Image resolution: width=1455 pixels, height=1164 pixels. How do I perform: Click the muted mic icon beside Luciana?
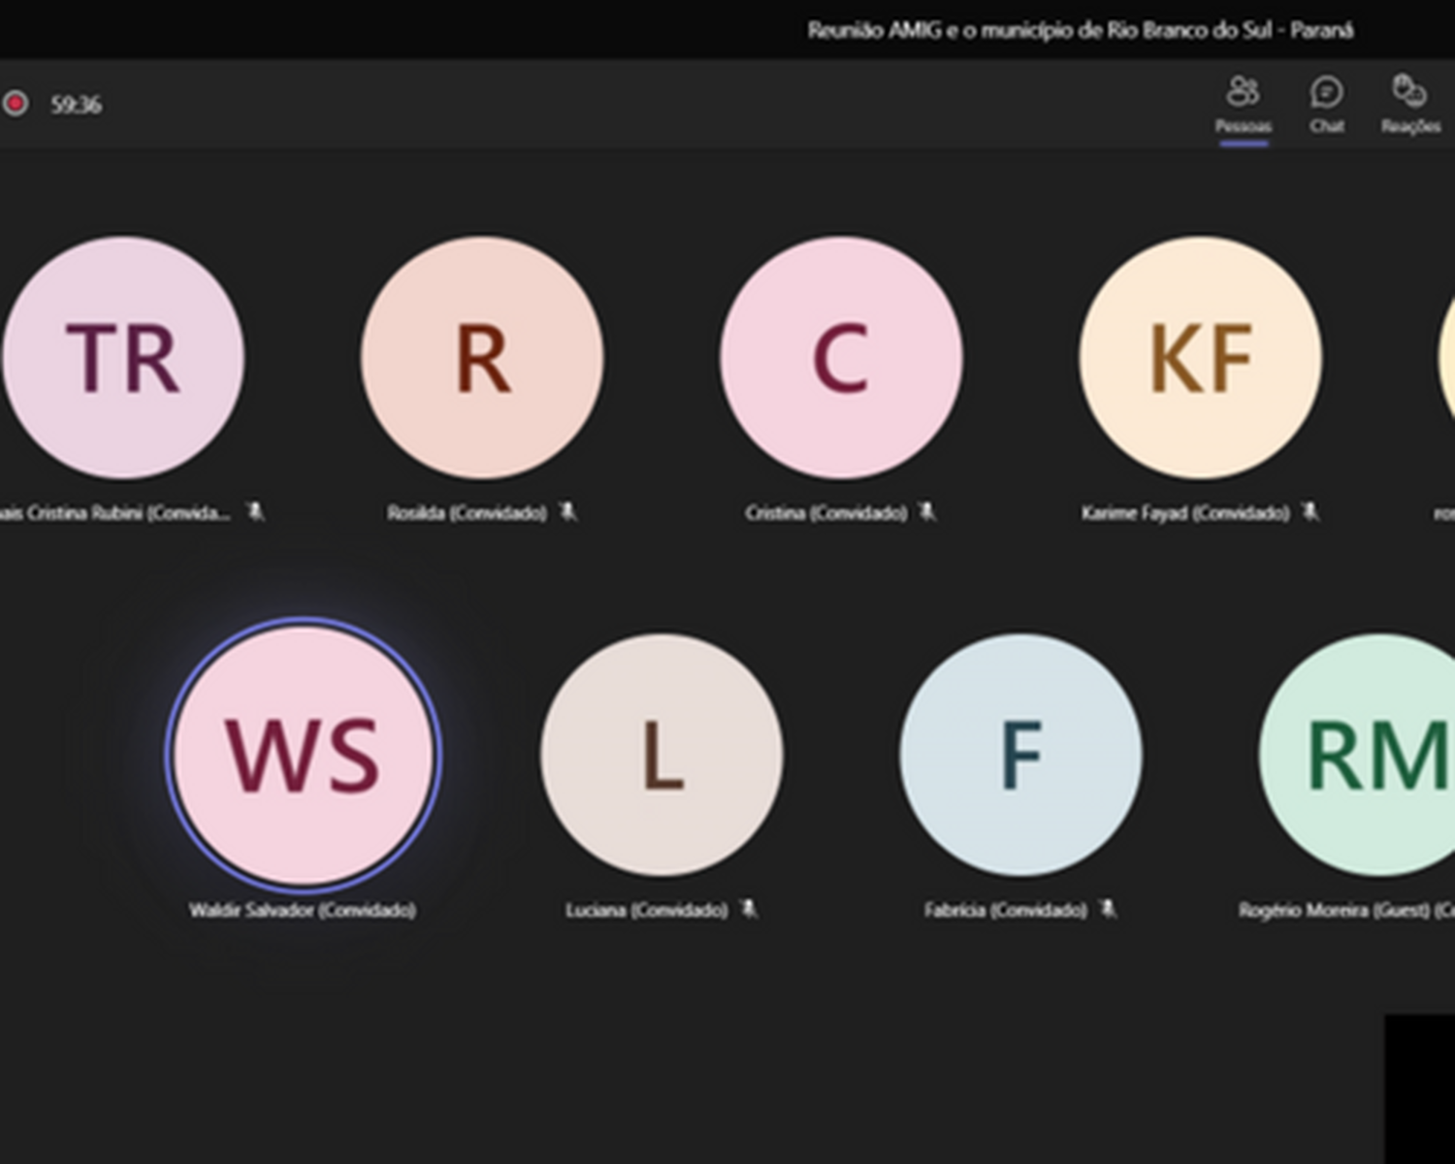click(x=748, y=909)
